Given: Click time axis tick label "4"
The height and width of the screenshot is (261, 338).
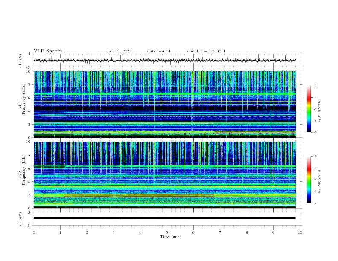Looking at the screenshot, I should point(140,232).
